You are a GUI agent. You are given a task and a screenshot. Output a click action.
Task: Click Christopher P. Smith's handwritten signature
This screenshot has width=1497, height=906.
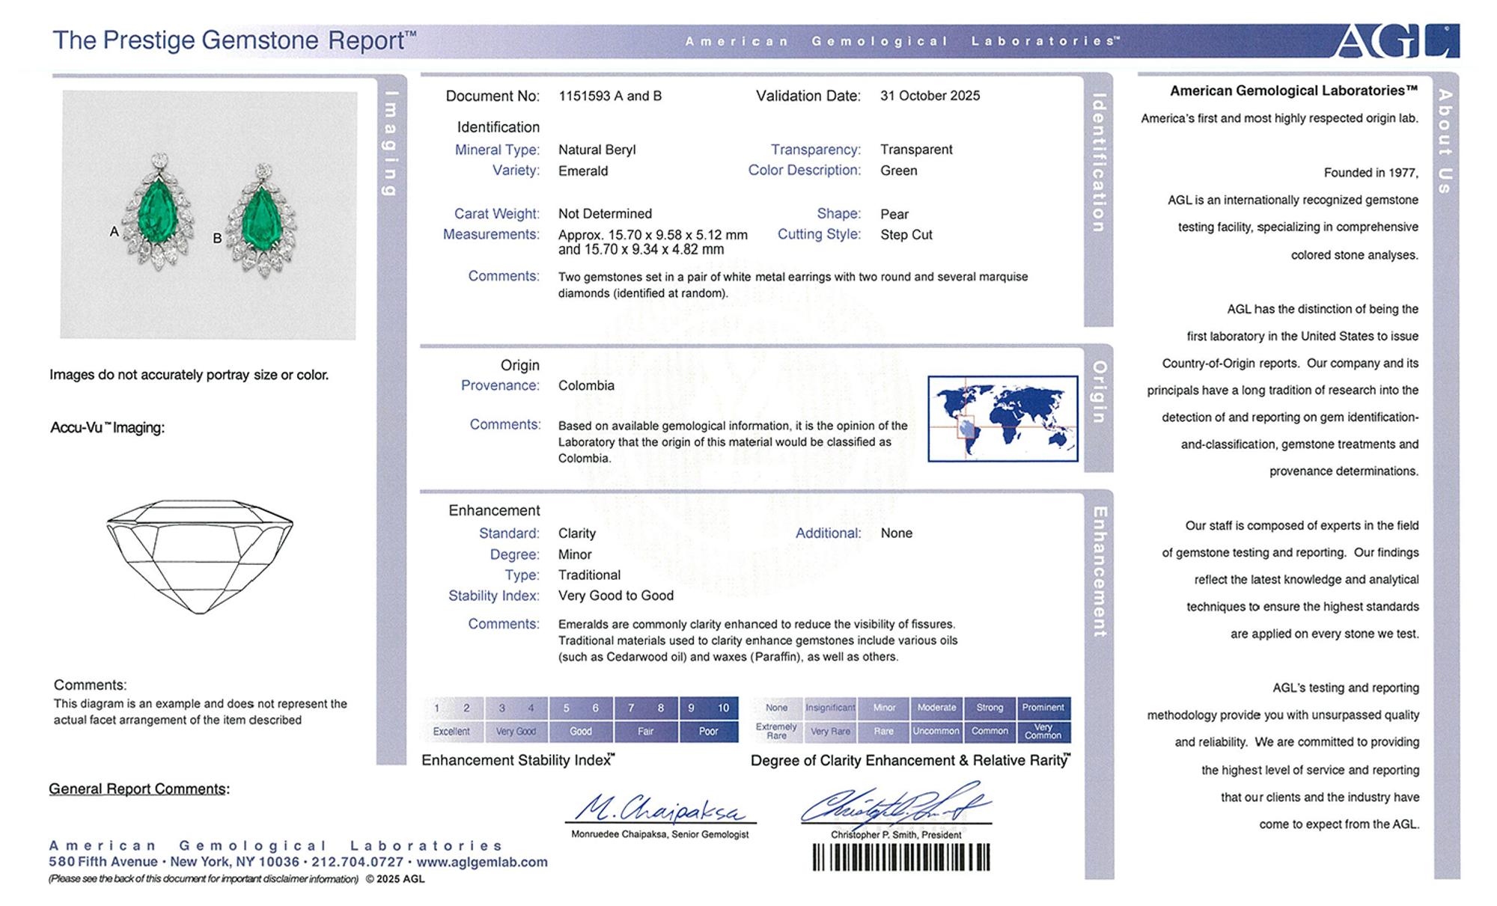point(896,804)
